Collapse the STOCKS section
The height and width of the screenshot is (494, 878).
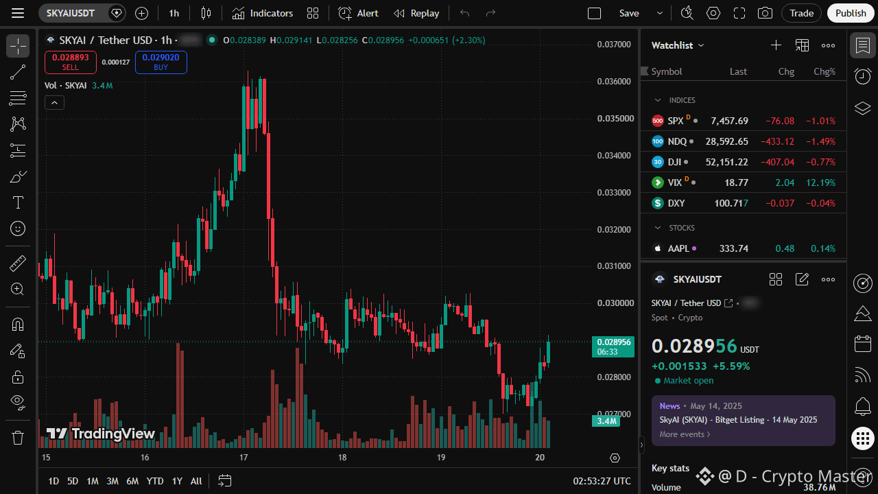658,228
